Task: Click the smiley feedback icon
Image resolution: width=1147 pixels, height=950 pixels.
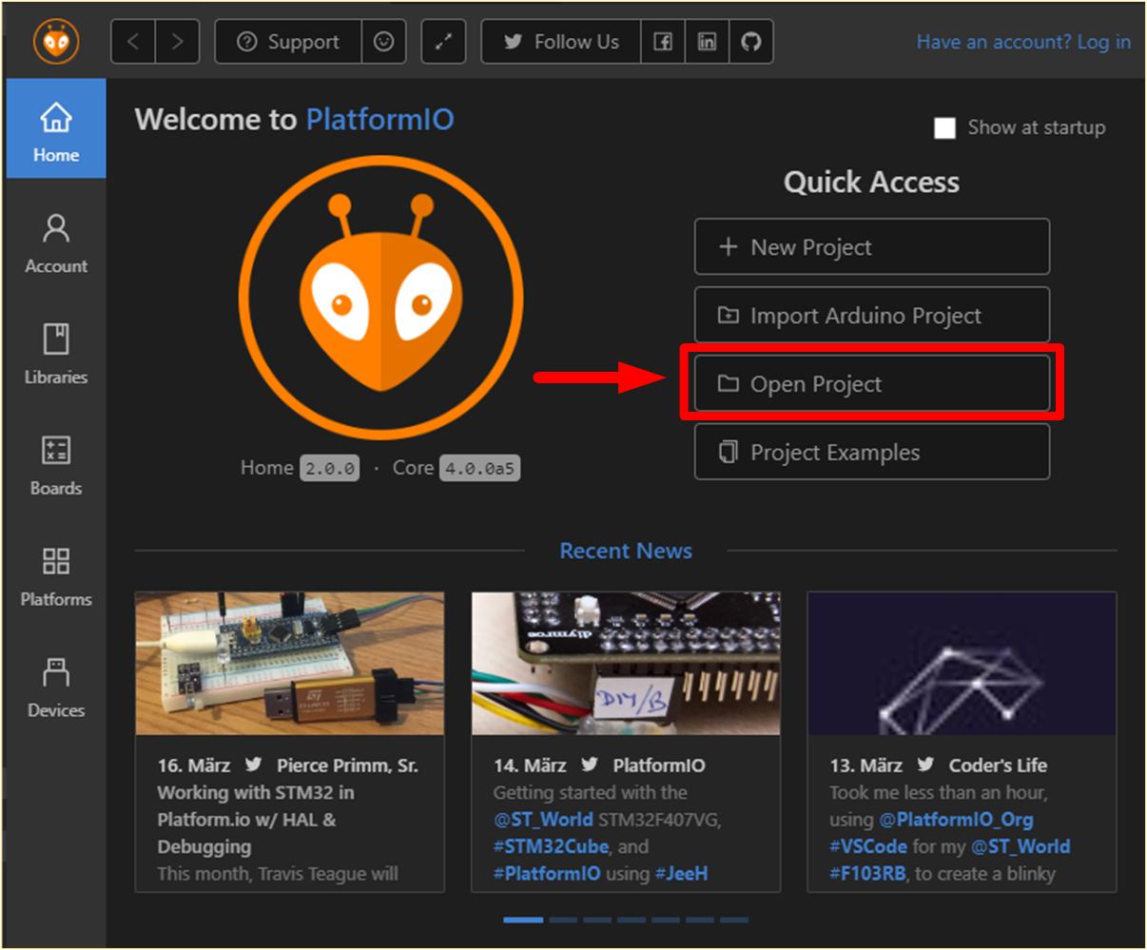Action: (x=384, y=42)
